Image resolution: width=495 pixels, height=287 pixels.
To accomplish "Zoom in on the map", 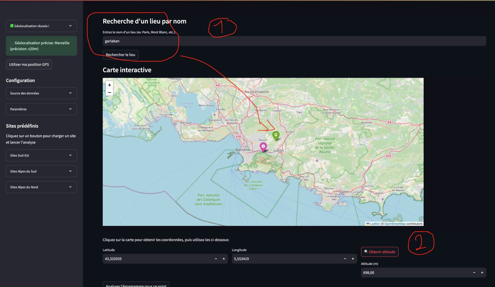I will 109,85.
